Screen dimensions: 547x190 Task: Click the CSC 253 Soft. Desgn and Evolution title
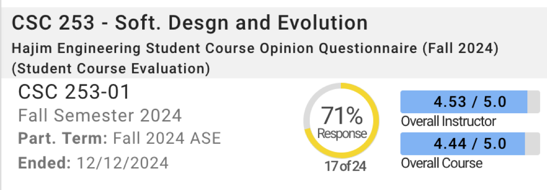[189, 23]
